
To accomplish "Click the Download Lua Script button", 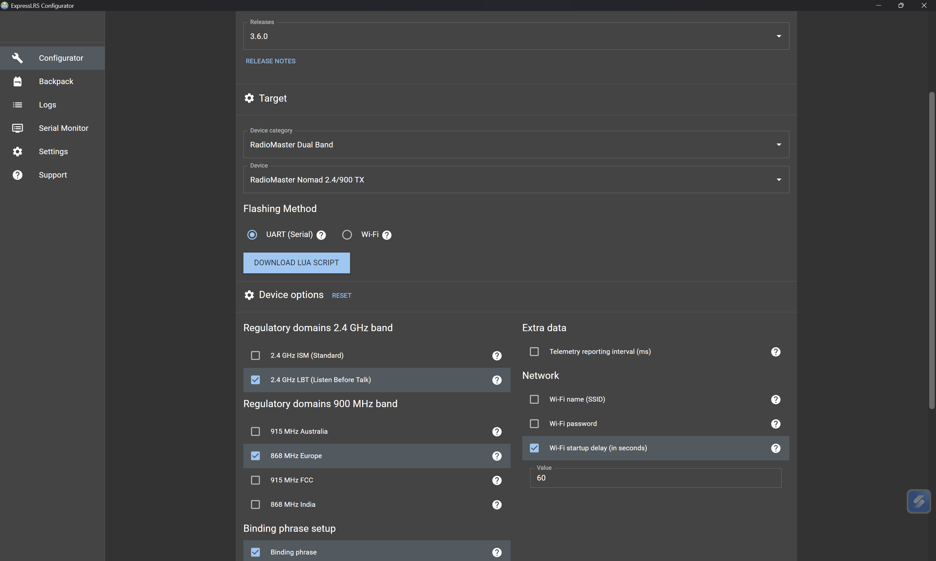I will pyautogui.click(x=296, y=263).
